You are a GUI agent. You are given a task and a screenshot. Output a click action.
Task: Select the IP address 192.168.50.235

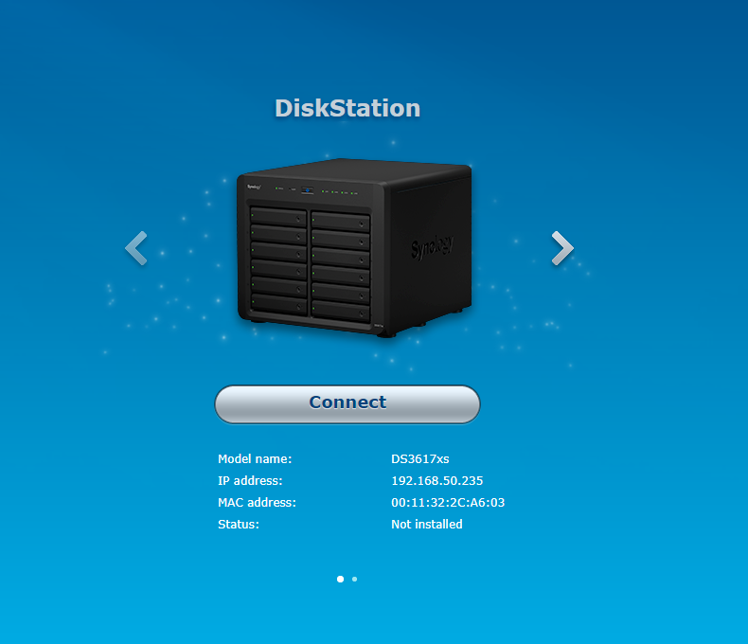click(436, 481)
